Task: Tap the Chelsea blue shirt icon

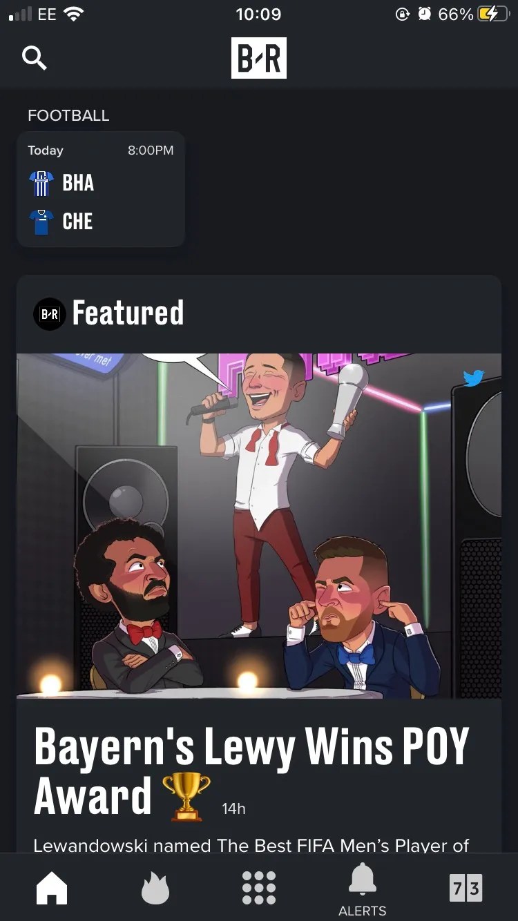Action: coord(41,222)
